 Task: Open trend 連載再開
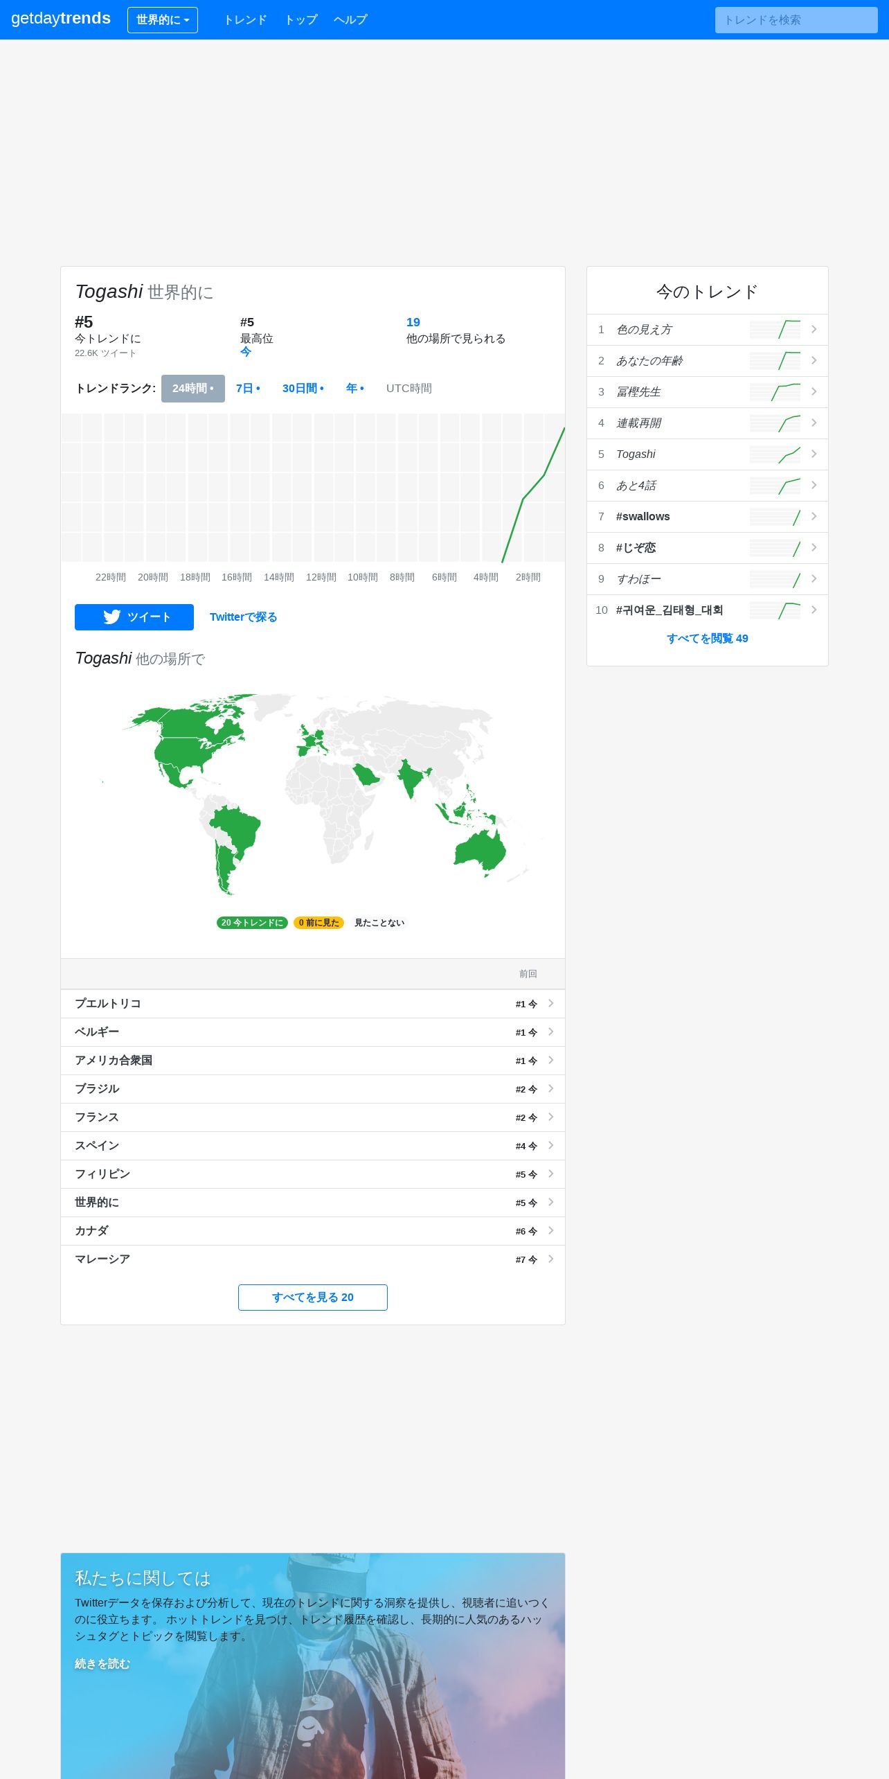pyautogui.click(x=638, y=423)
